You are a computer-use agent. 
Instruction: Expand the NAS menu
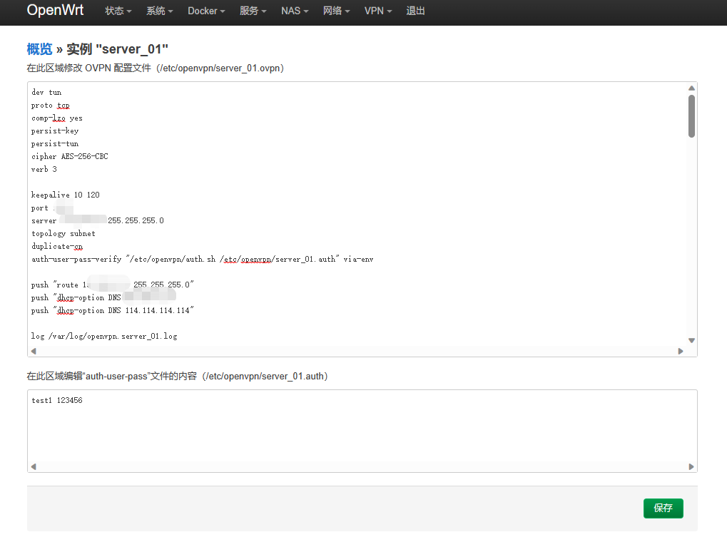[295, 11]
